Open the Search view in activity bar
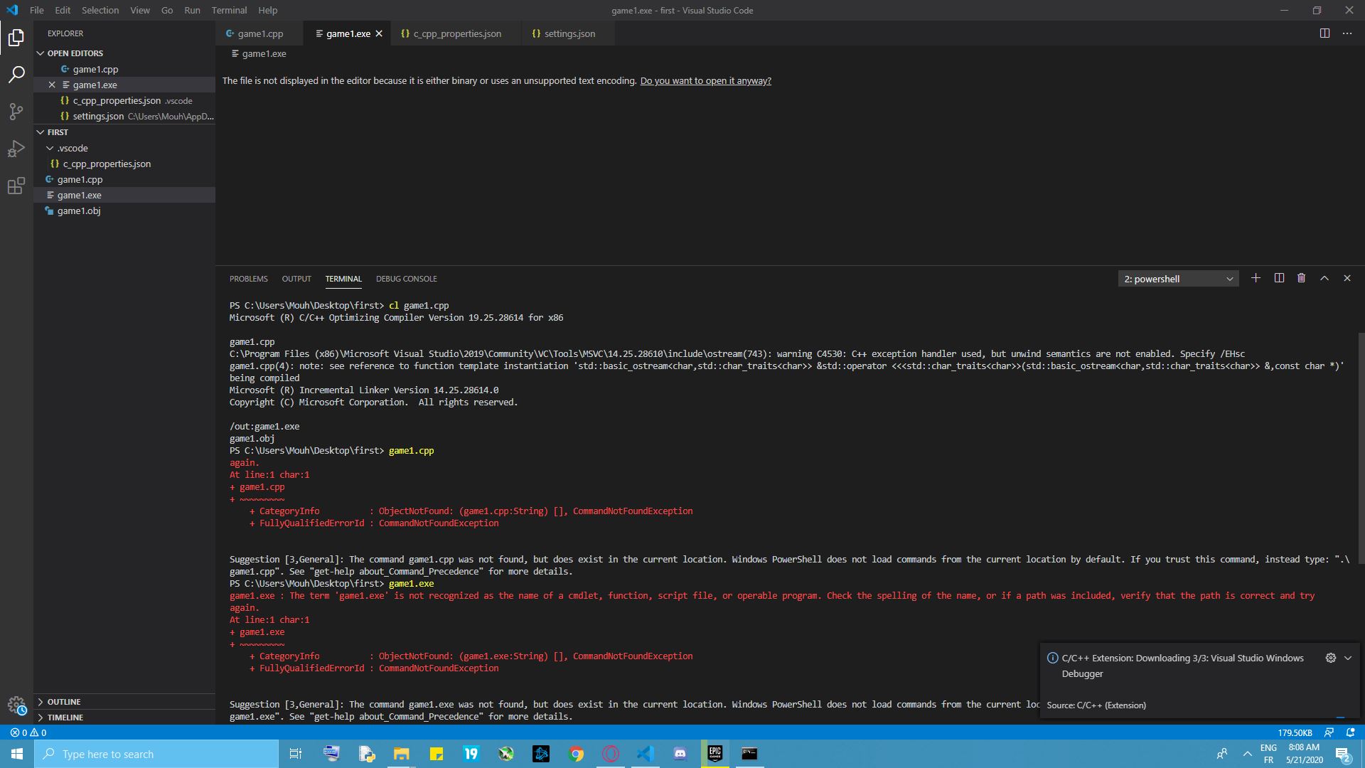Image resolution: width=1365 pixels, height=768 pixels. click(16, 74)
